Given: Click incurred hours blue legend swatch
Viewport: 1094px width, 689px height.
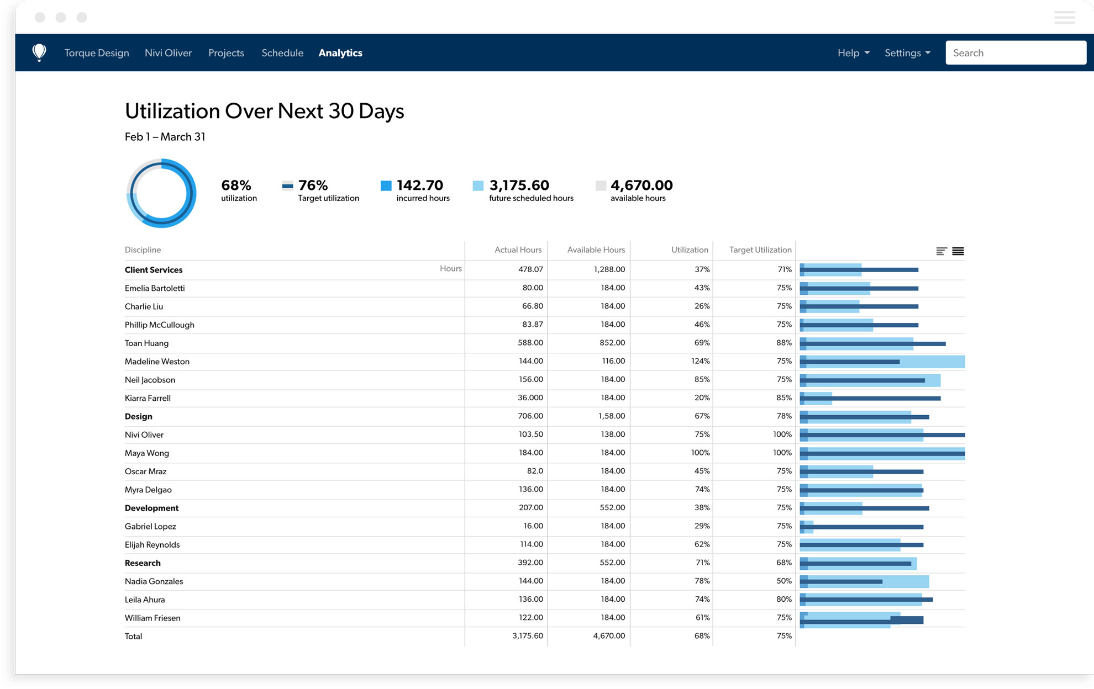Looking at the screenshot, I should pyautogui.click(x=386, y=185).
